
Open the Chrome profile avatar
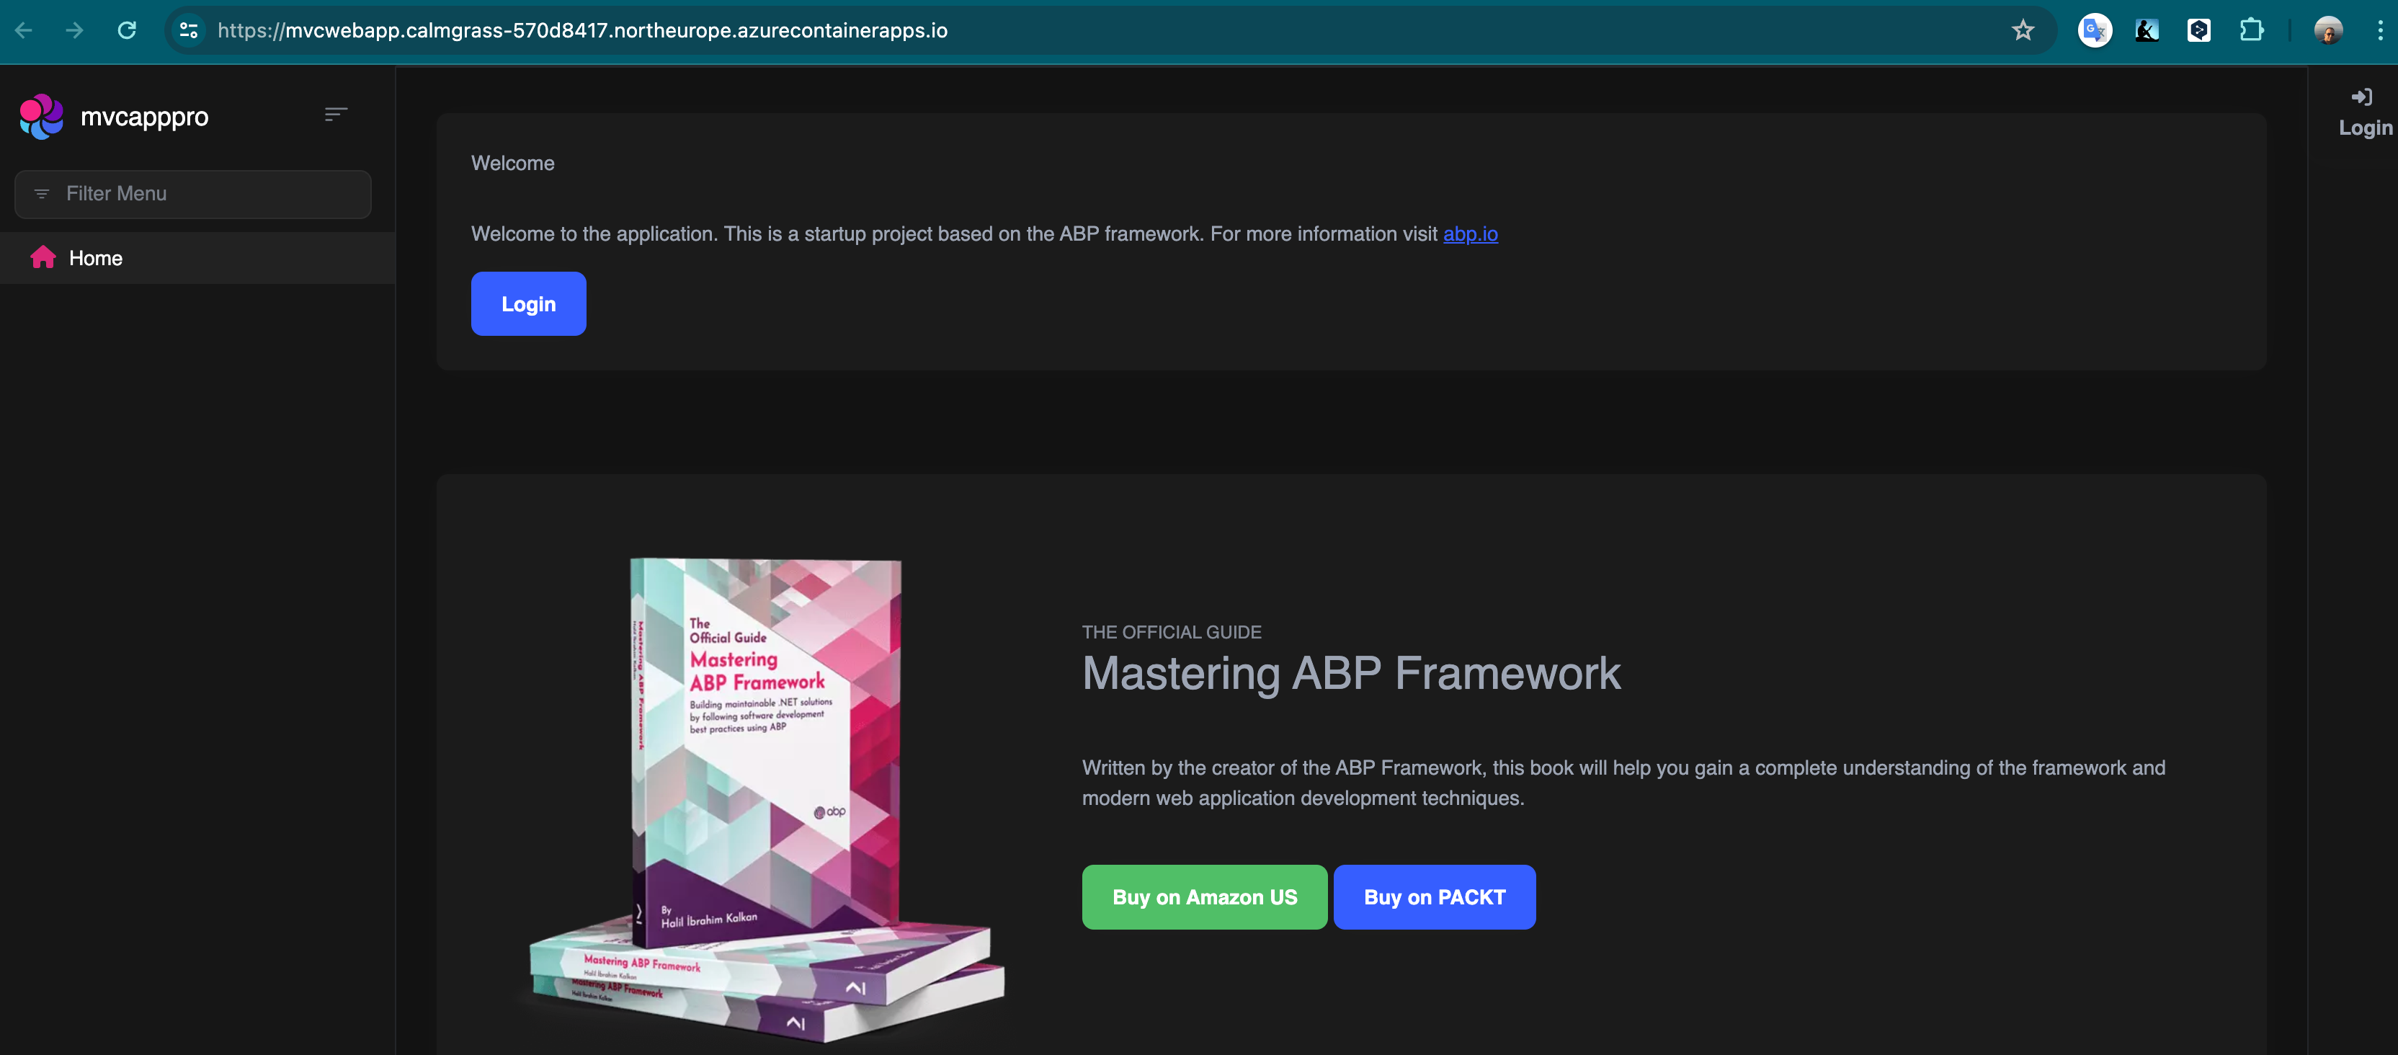coord(2327,31)
